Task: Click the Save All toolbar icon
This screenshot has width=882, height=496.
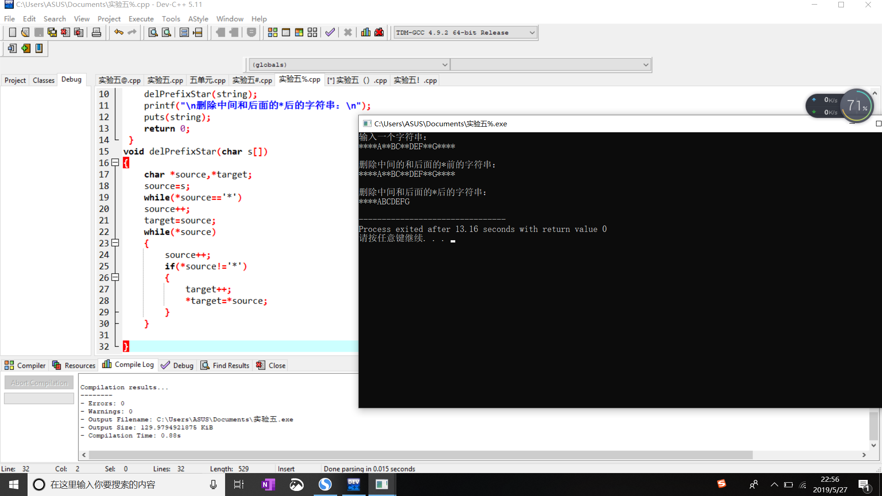Action: 52,33
